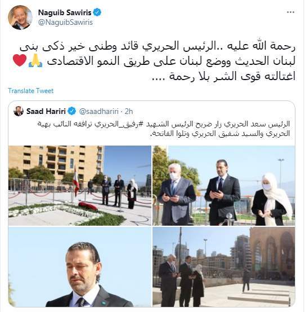The width and height of the screenshot is (305, 312).
Task: Click Naguib Sawiris blue verified badge
Action: [x=97, y=12]
